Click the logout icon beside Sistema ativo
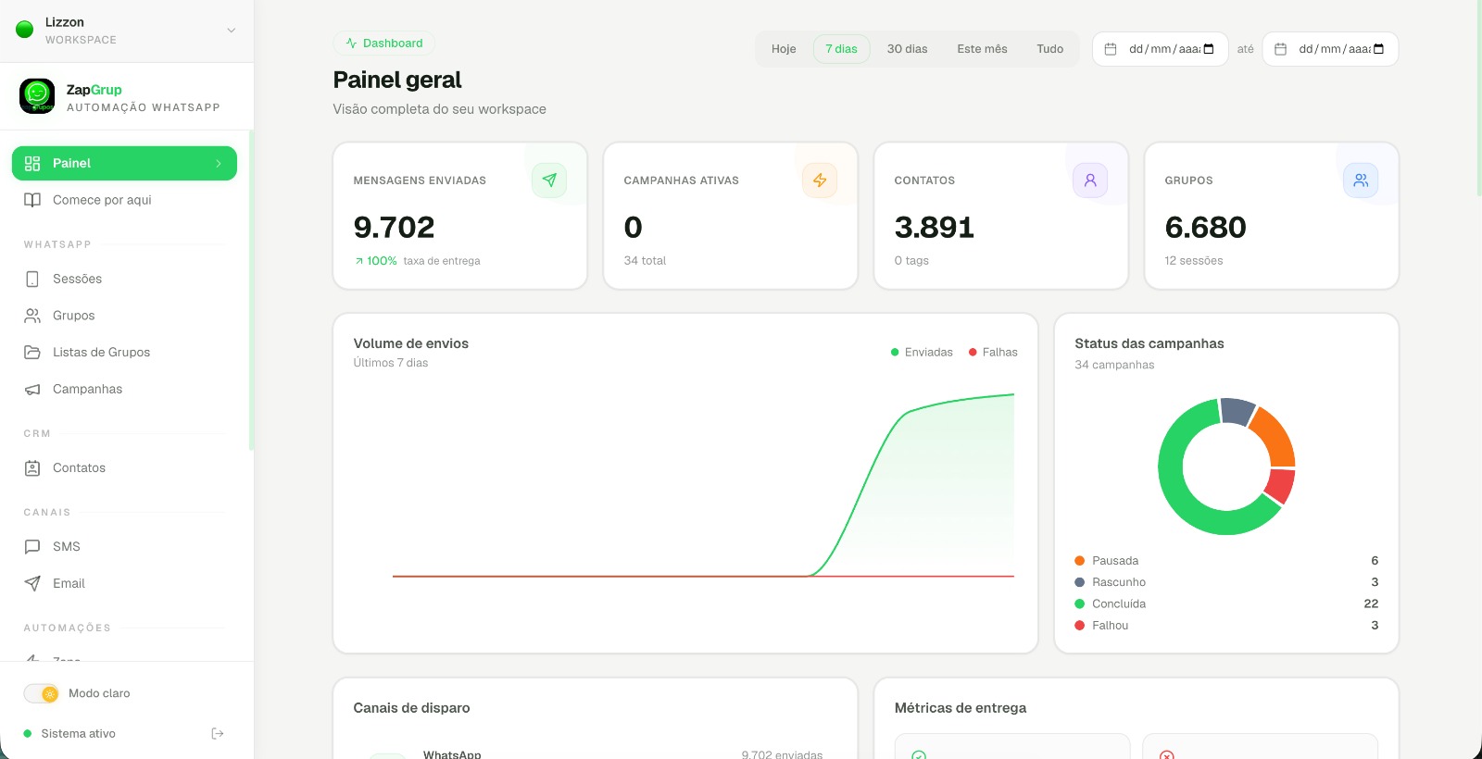1482x759 pixels. point(218,734)
